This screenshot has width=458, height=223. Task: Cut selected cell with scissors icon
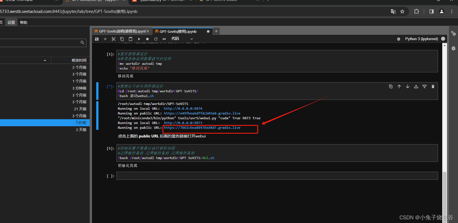(x=114, y=39)
